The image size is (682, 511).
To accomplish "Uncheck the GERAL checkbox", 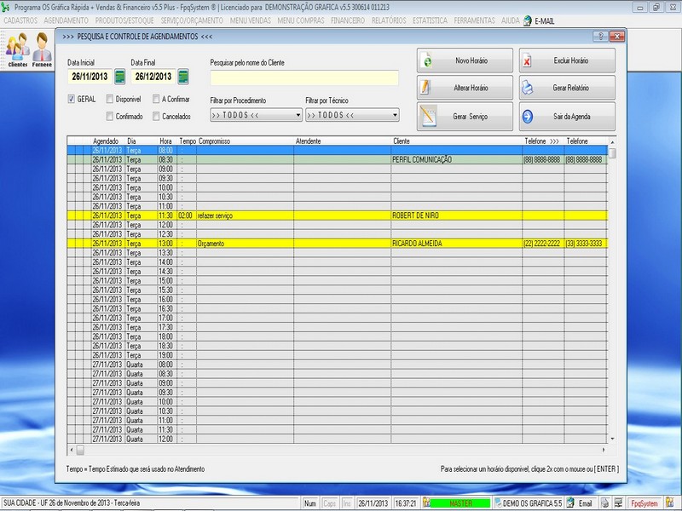I will pos(72,99).
